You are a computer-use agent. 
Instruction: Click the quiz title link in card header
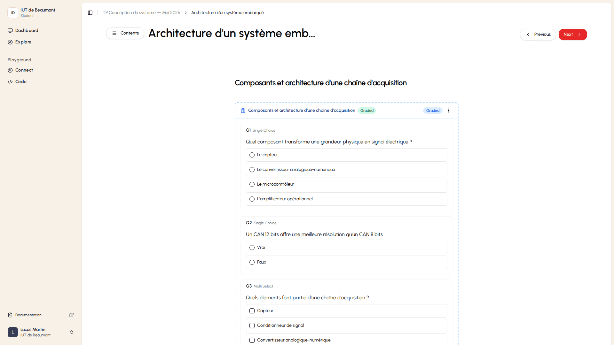coord(302,111)
